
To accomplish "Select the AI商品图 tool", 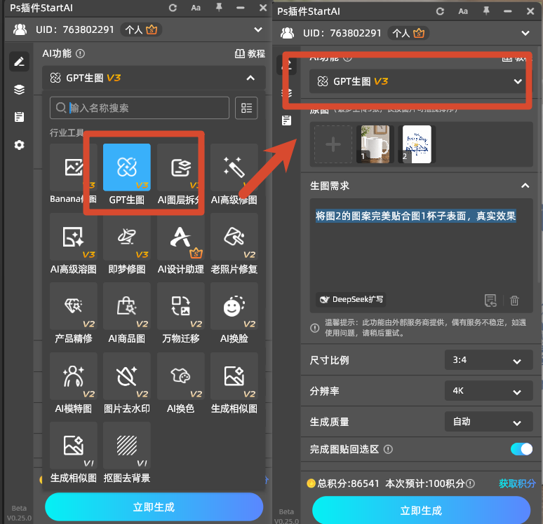I will [127, 306].
